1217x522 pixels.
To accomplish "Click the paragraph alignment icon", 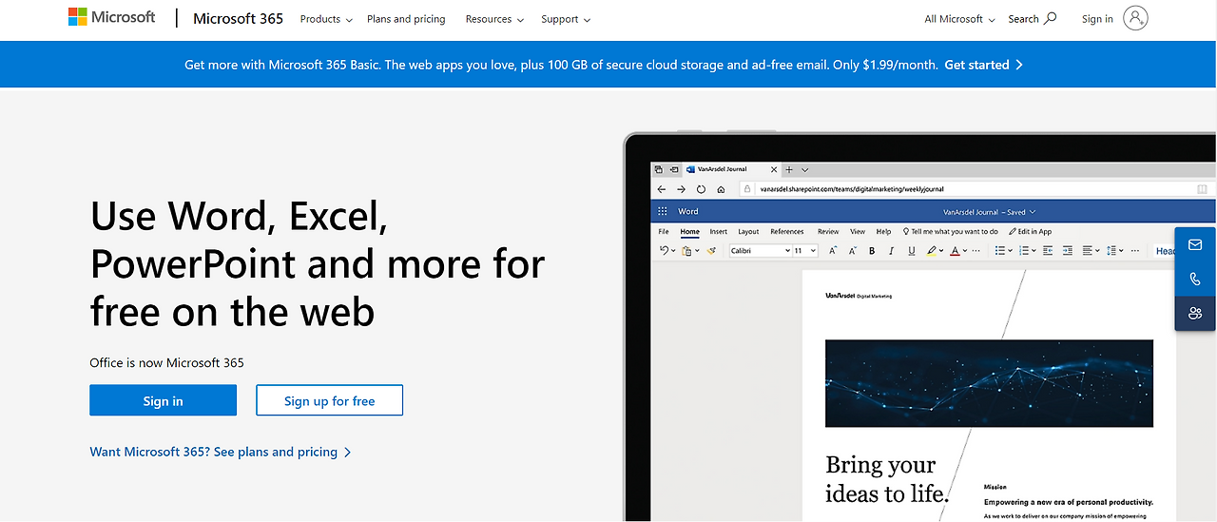I will 1088,251.
